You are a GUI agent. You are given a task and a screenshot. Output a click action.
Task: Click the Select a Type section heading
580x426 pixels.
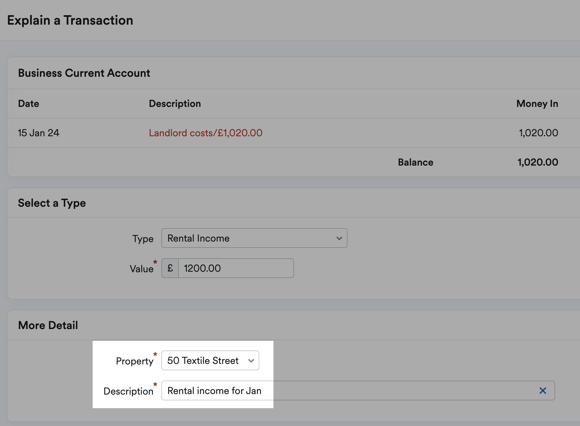pos(52,203)
